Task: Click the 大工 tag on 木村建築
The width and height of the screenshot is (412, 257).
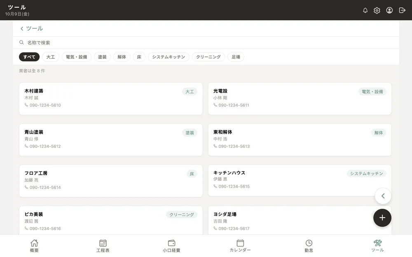Action: (190, 92)
